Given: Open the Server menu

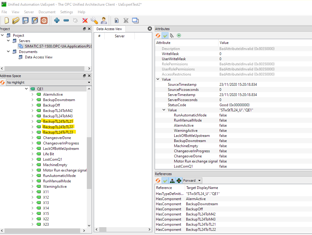Looking at the screenshot, I should [x=29, y=12].
